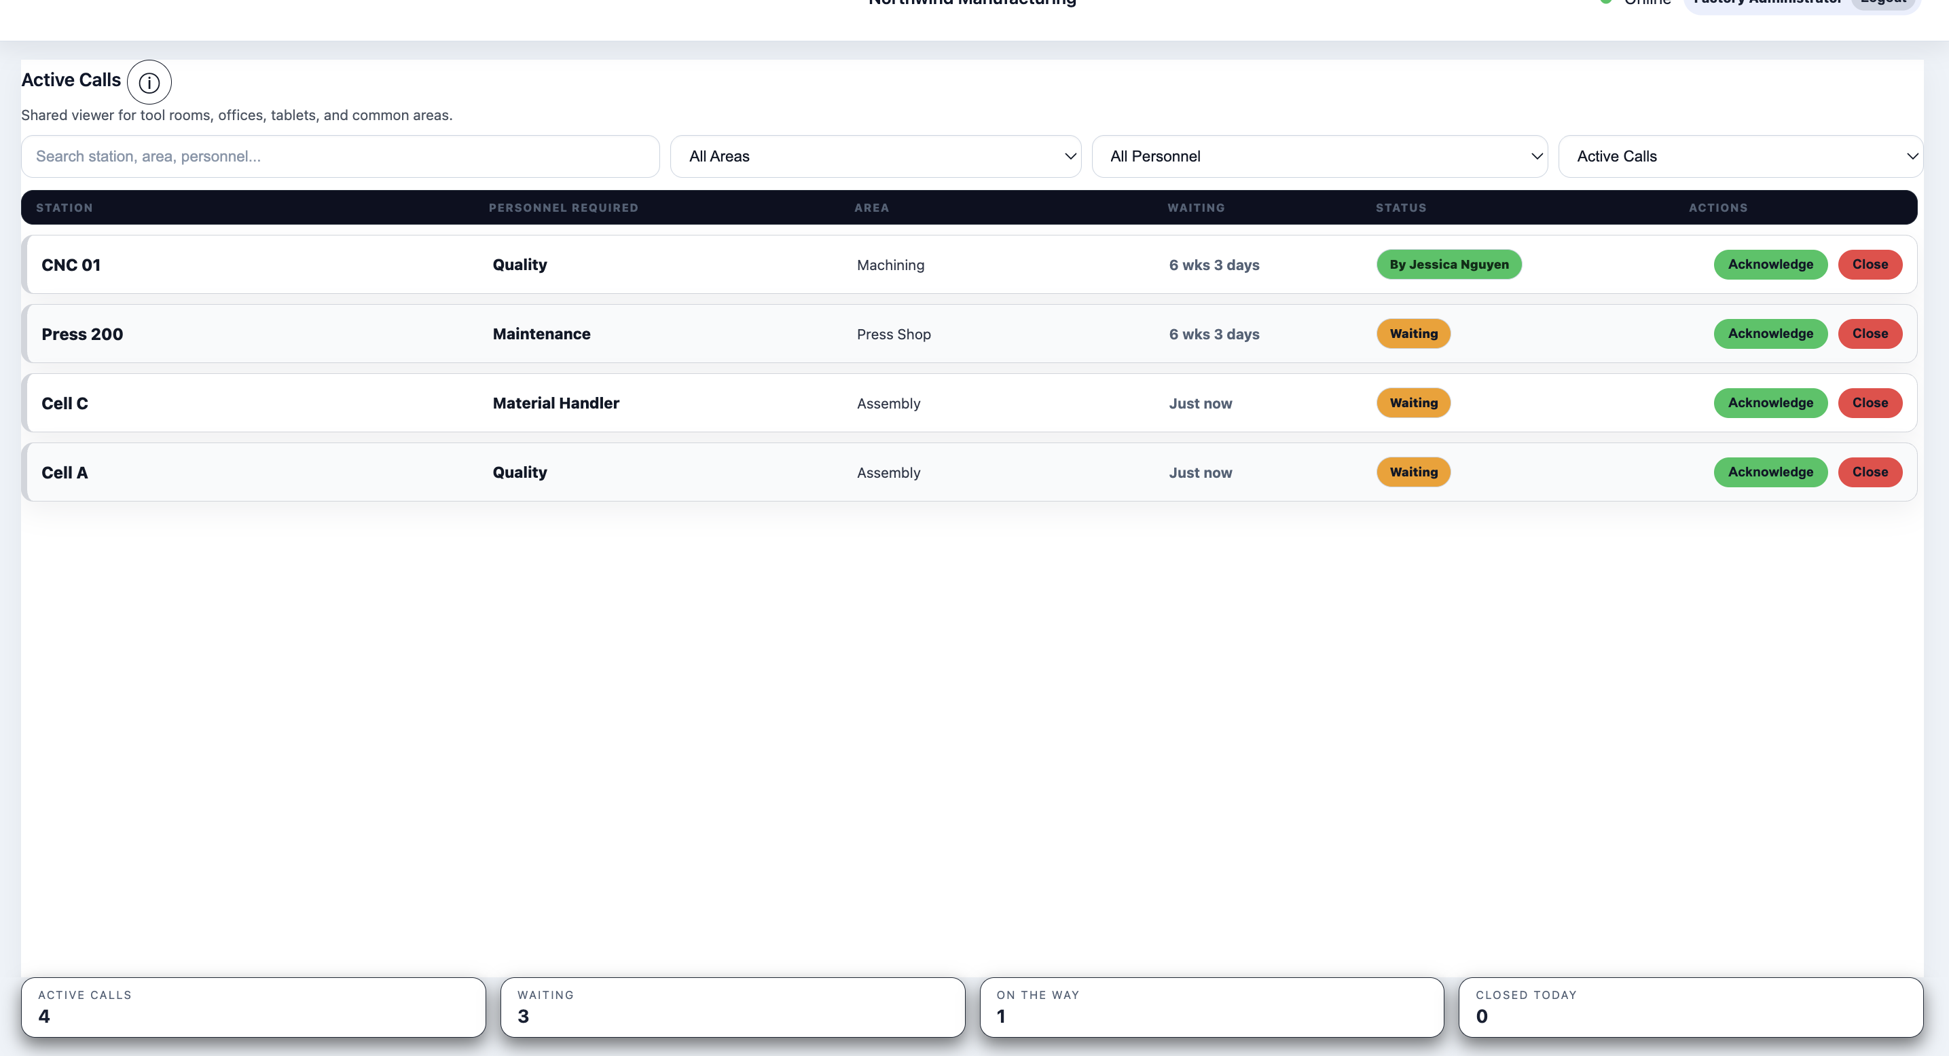Select the CNC 01 station name

coord(71,265)
